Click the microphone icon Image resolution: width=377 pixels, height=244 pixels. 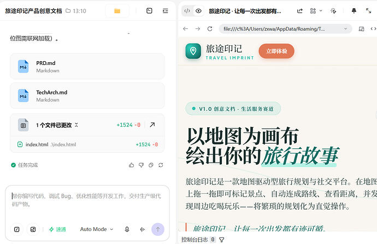127,229
